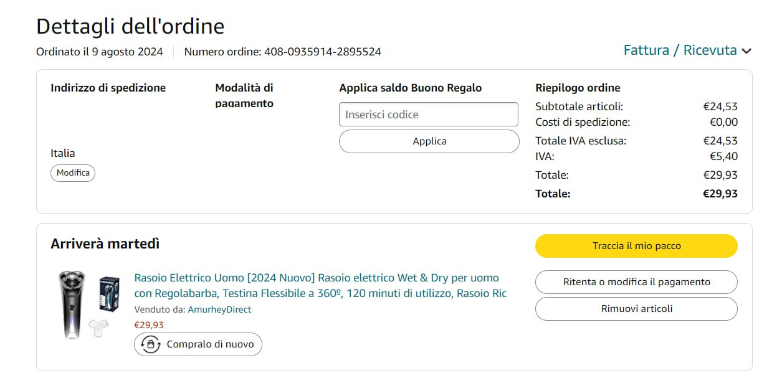This screenshot has height=378, width=782.
Task: Click the Dettagli dell'ordine page title
Action: tap(130, 27)
